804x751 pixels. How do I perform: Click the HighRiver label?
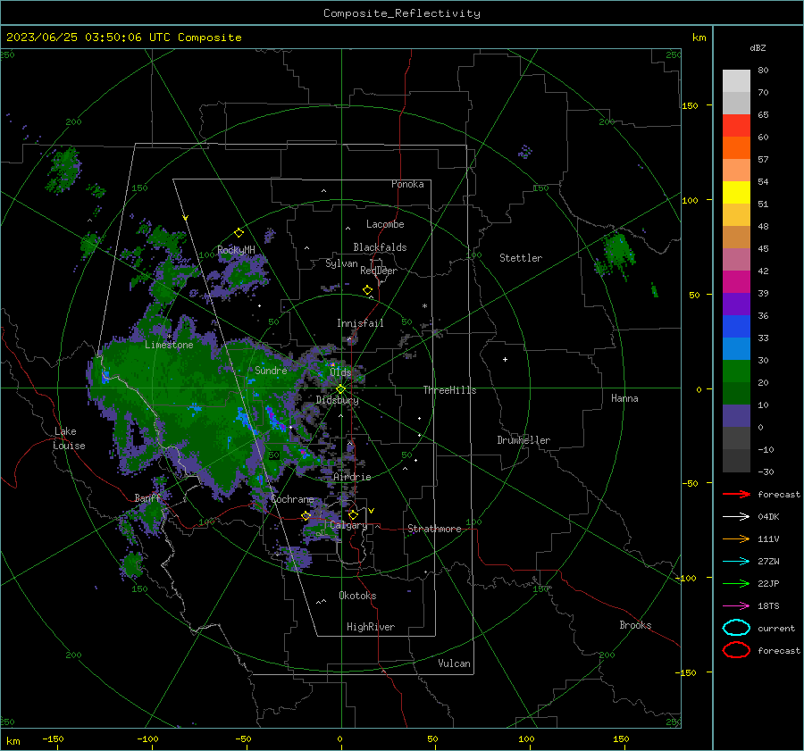point(371,627)
